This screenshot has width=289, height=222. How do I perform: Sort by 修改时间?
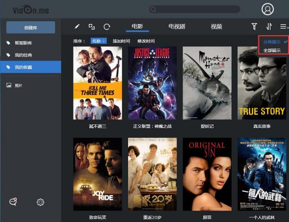coord(146,41)
